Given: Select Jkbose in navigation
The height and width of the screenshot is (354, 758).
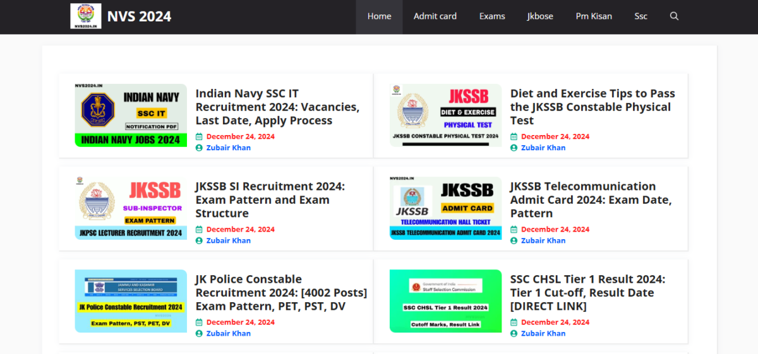Looking at the screenshot, I should click(540, 16).
